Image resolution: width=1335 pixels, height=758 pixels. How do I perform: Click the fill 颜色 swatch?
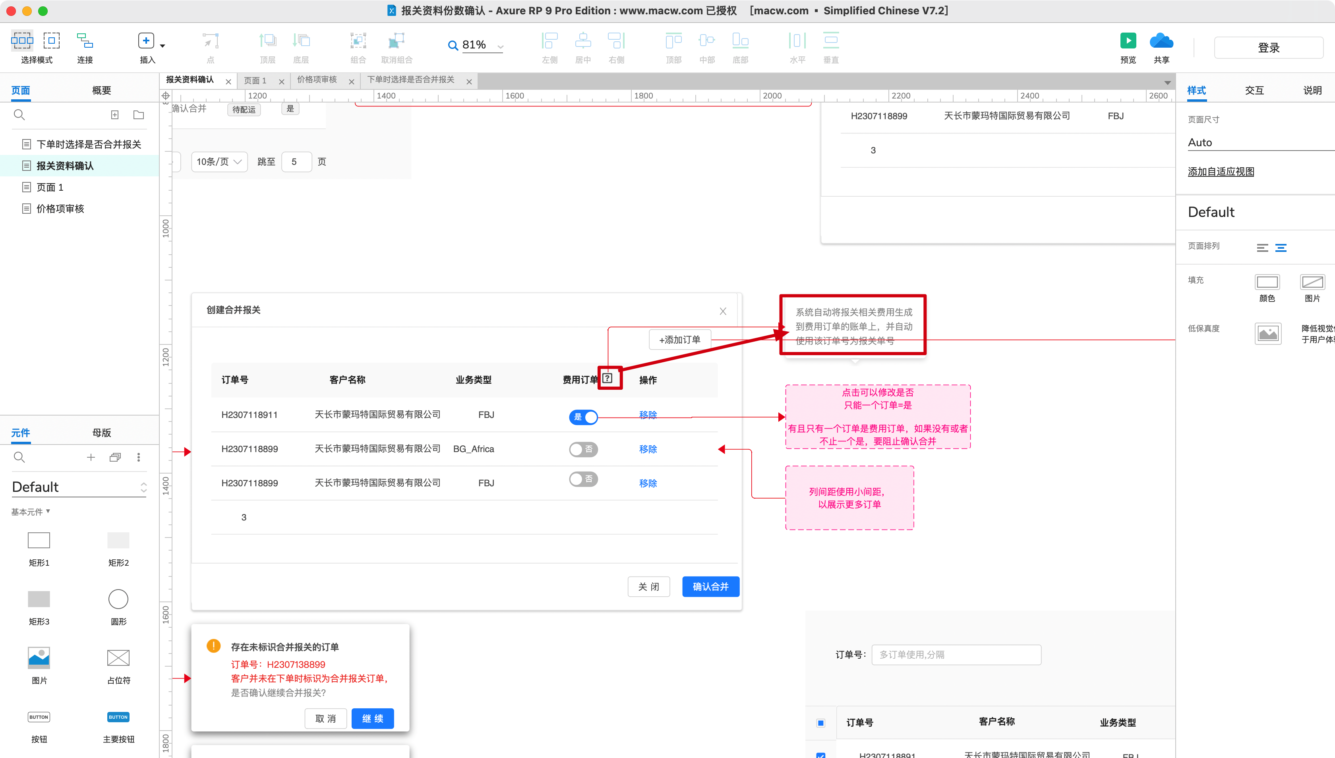[x=1267, y=283]
